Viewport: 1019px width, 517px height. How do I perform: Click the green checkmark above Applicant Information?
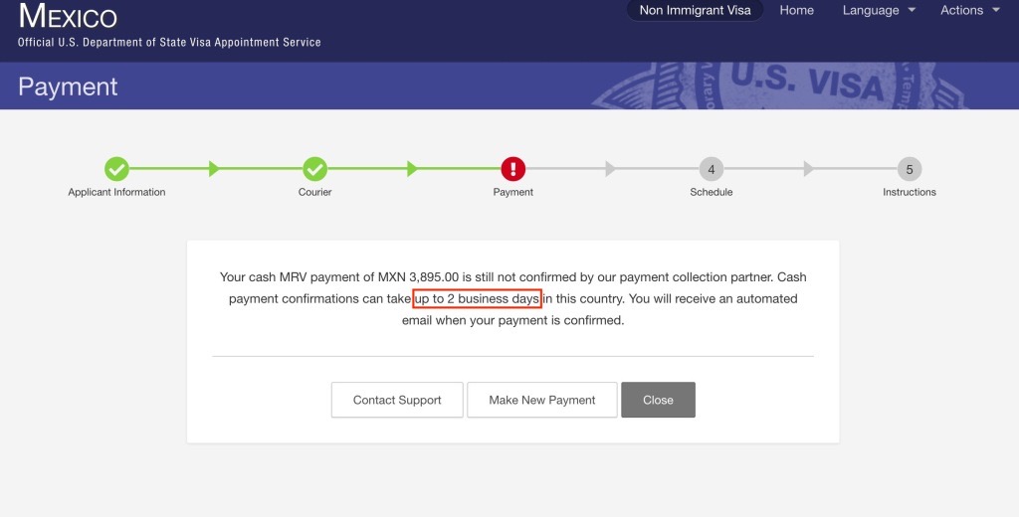coord(116,169)
